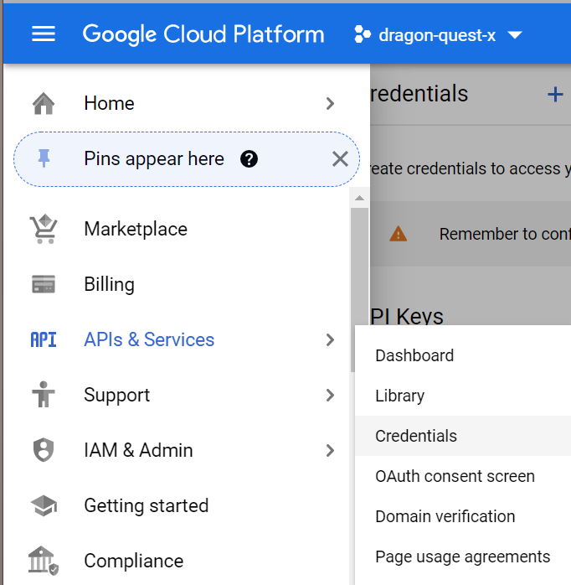Screen dimensions: 571x585
Task: Click the Credentials page heading
Action: (x=419, y=93)
